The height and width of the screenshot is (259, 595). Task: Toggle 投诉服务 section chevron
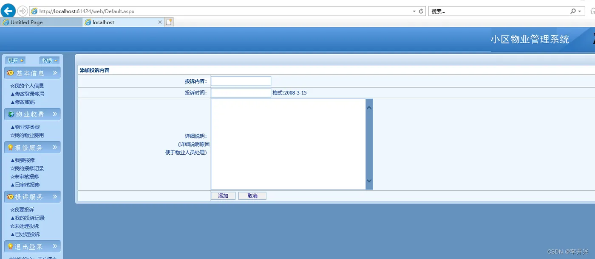pyautogui.click(x=55, y=197)
